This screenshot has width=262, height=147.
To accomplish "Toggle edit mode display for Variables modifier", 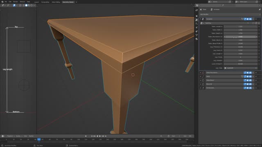I will (245, 19).
